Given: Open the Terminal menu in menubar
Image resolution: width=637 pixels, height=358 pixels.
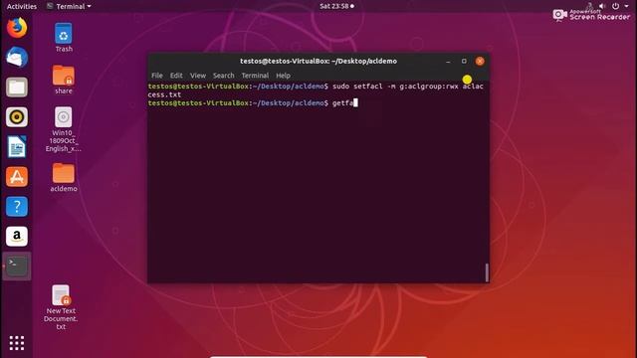Looking at the screenshot, I should point(255,76).
